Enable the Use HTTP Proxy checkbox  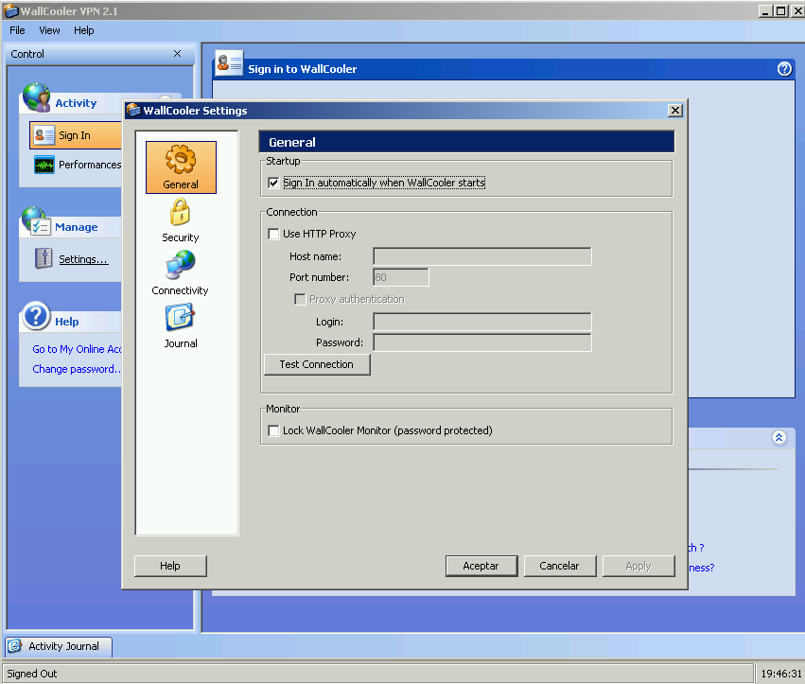(273, 234)
